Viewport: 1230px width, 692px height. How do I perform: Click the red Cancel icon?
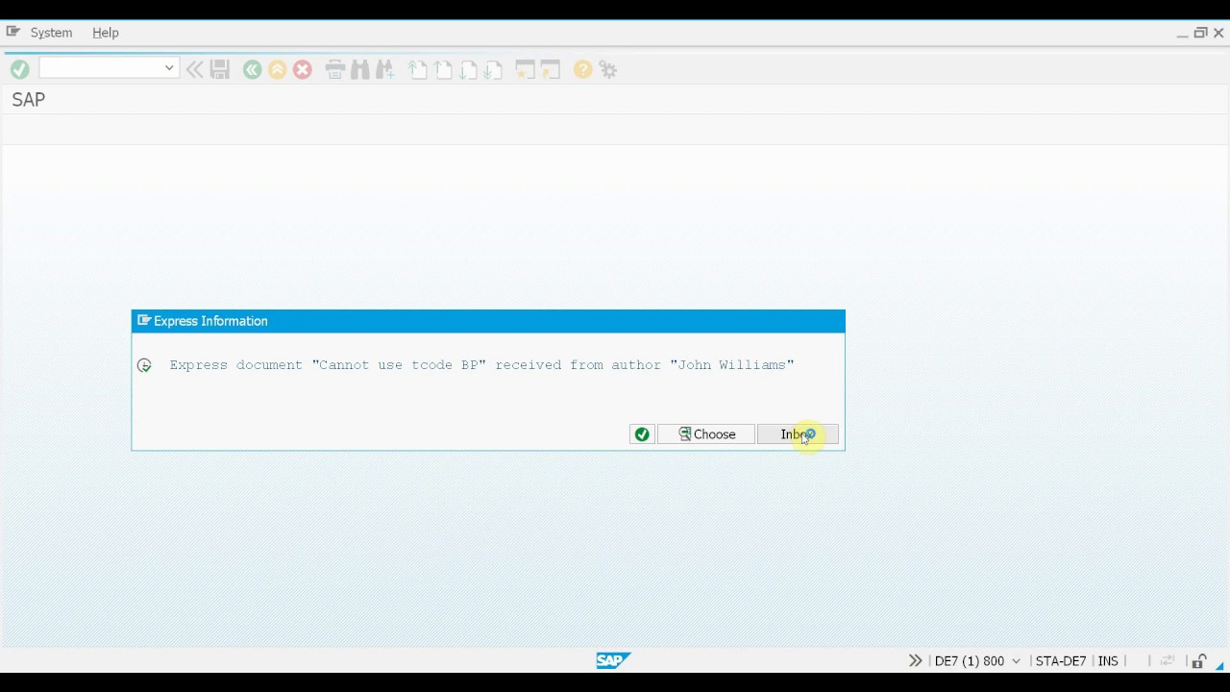coord(302,69)
